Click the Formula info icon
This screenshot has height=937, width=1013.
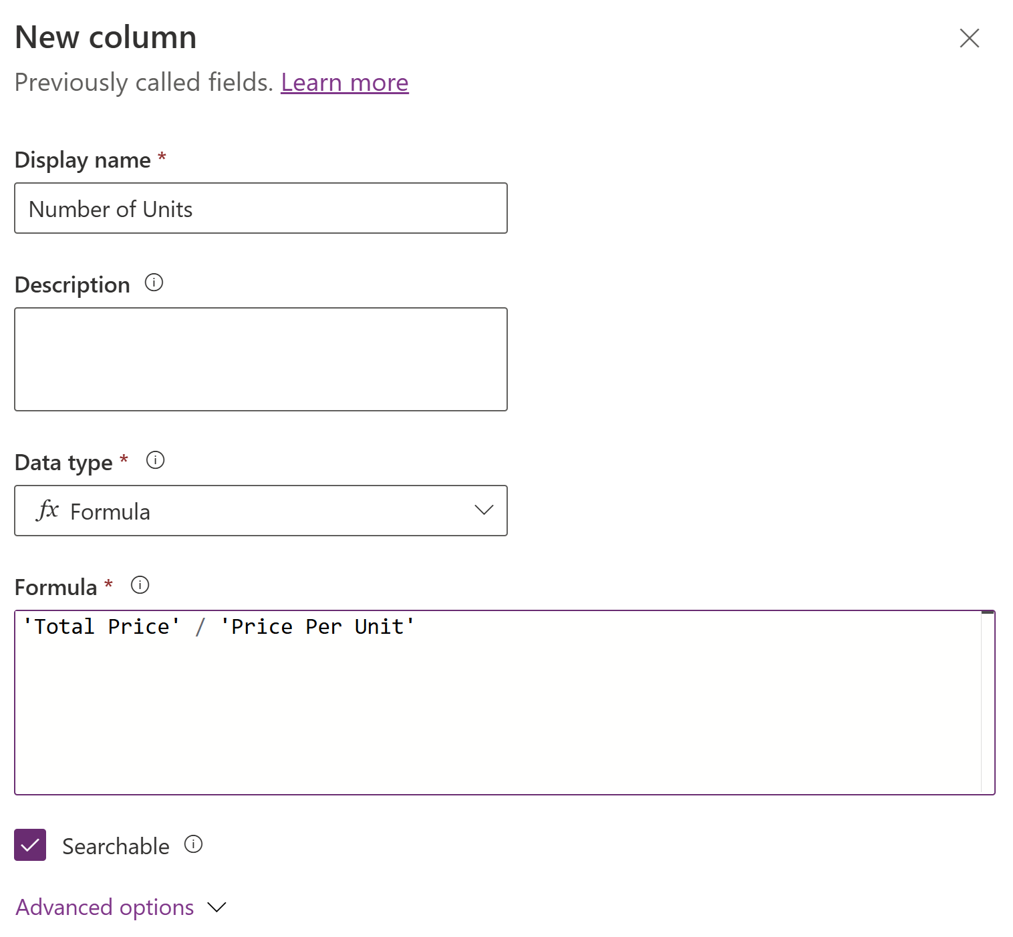140,585
